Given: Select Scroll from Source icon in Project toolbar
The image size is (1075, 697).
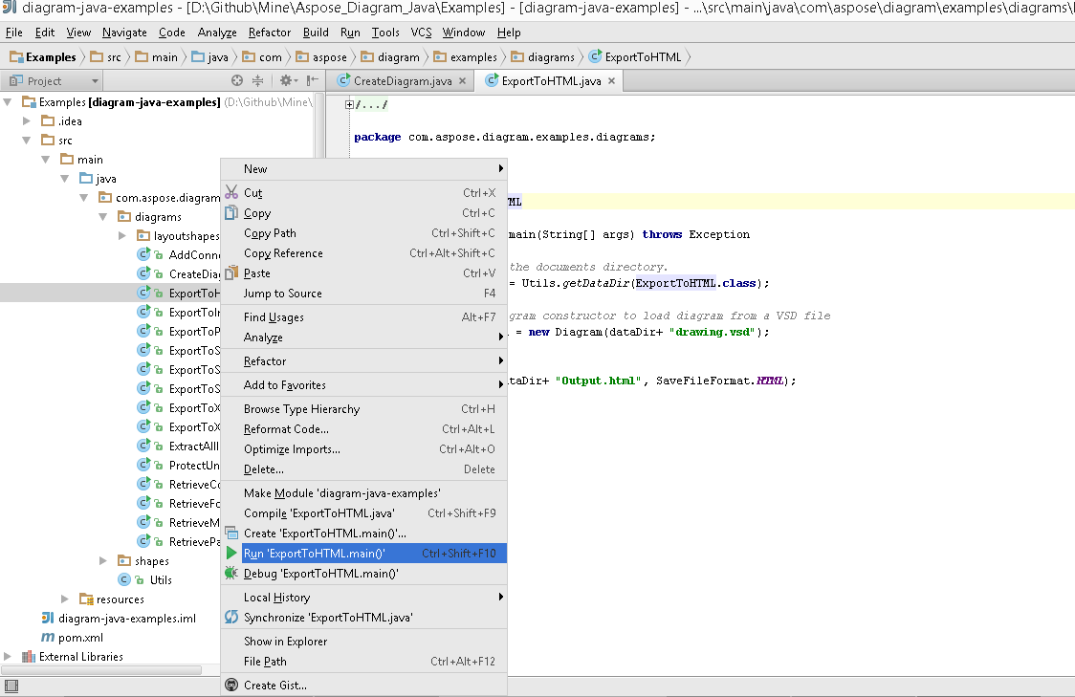Looking at the screenshot, I should click(x=237, y=81).
